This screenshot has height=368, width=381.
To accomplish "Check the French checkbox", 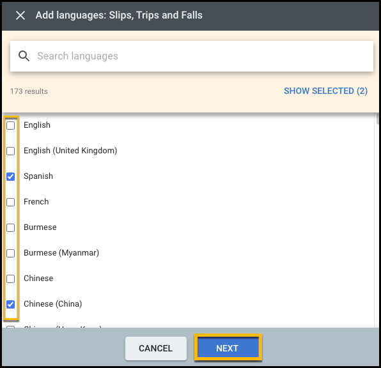I will click(10, 202).
